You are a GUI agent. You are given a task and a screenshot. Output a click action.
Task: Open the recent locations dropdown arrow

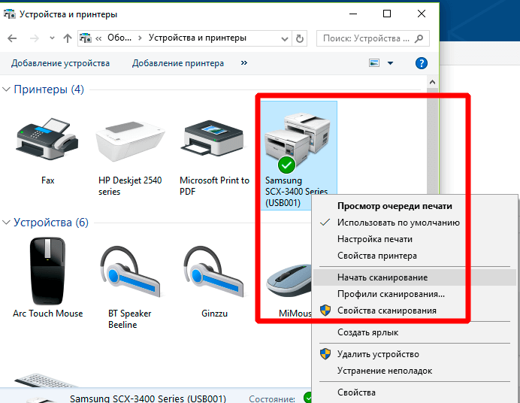click(x=52, y=38)
